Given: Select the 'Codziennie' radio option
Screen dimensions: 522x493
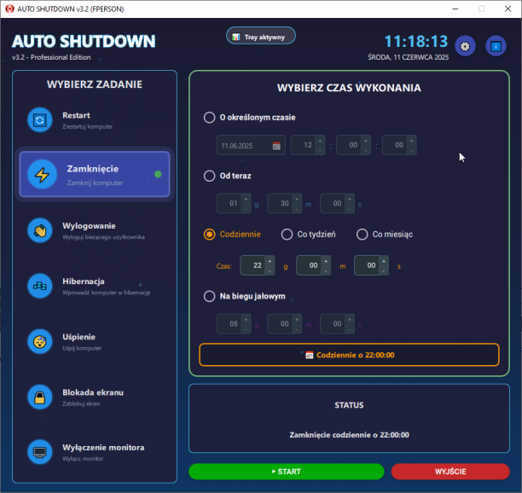Looking at the screenshot, I should point(210,235).
